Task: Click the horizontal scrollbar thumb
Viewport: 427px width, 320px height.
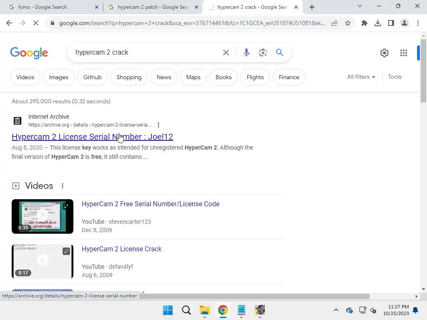Action: pos(255,296)
